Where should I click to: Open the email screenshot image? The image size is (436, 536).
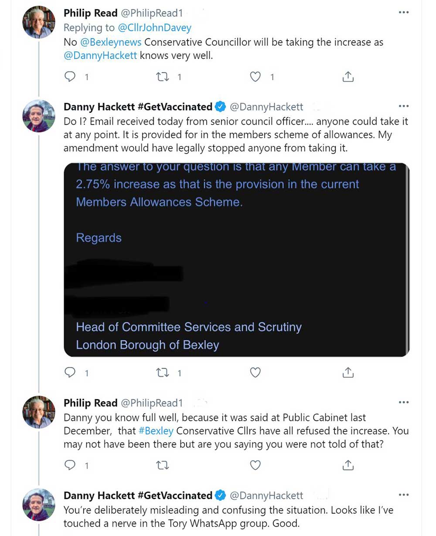pos(236,260)
